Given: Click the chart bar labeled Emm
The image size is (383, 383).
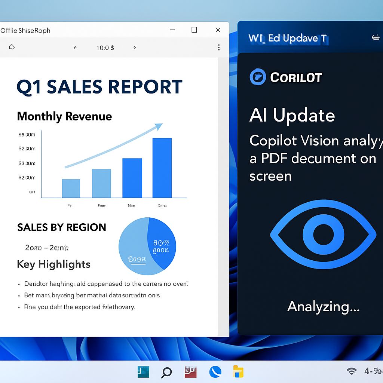Looking at the screenshot, I should (101, 183).
